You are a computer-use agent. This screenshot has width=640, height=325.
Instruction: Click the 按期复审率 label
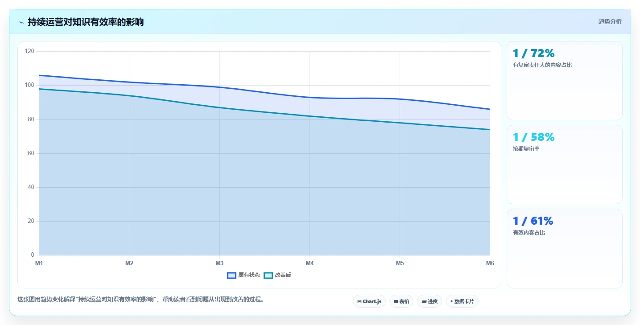(x=526, y=149)
